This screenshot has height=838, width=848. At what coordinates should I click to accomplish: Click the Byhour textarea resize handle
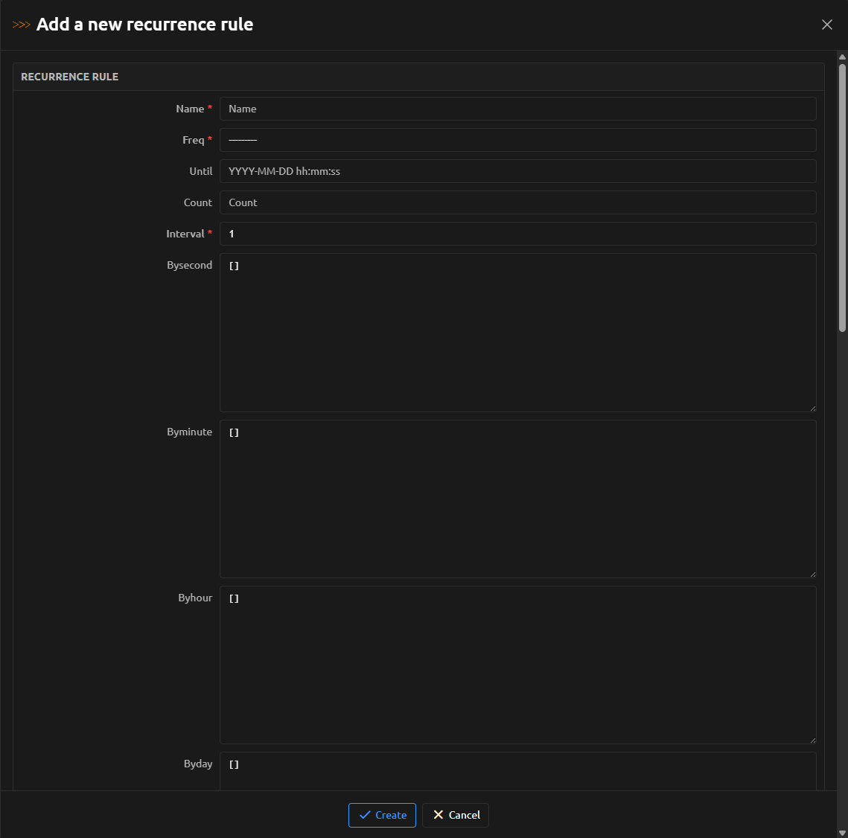point(812,741)
